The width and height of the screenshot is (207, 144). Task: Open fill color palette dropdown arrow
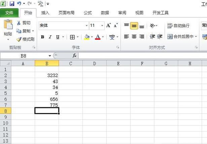coord(92,37)
